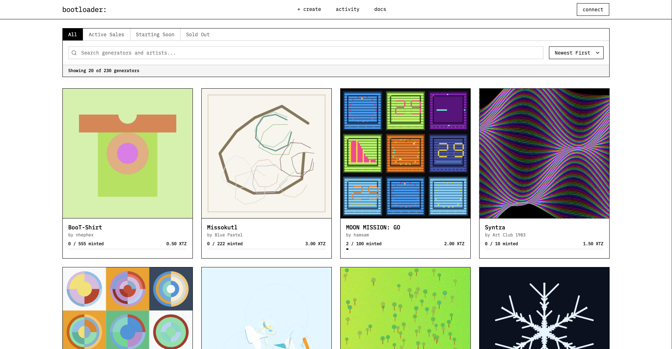Open the + create page
Screen dimensions: 672x349
tap(309, 9)
